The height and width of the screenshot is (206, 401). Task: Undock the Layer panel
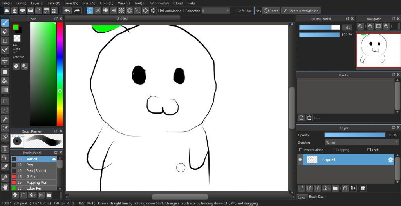click(393, 128)
